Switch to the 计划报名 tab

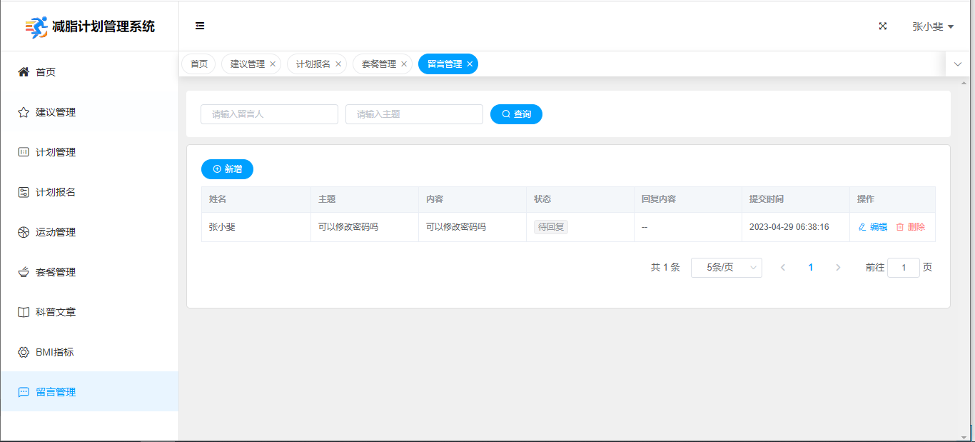click(x=313, y=64)
